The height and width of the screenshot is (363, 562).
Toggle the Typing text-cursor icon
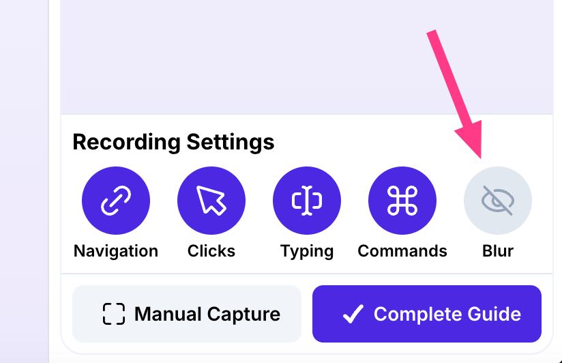coord(307,201)
